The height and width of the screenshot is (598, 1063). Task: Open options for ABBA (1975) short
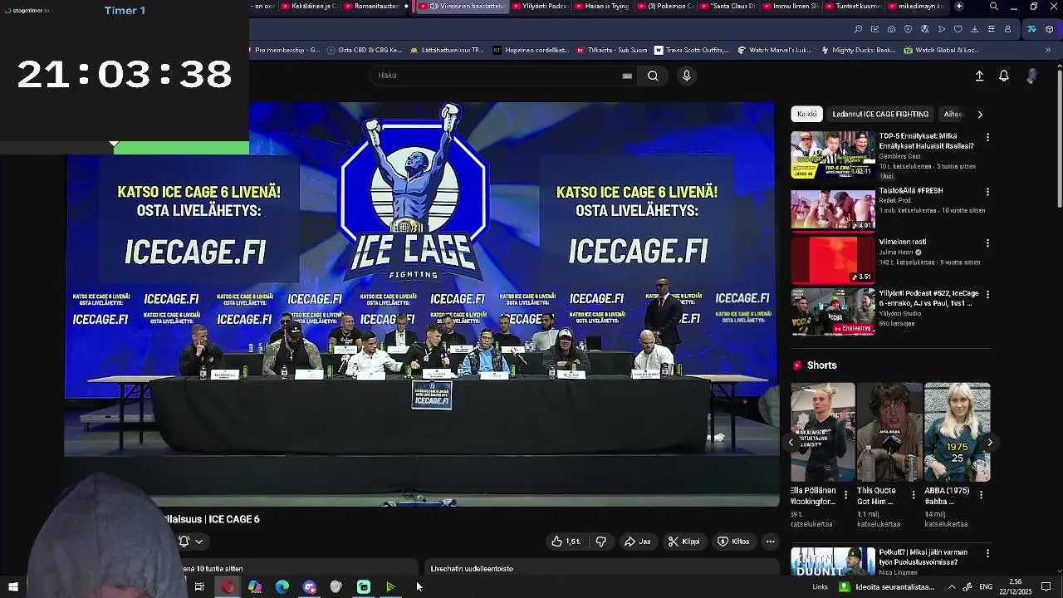981,494
